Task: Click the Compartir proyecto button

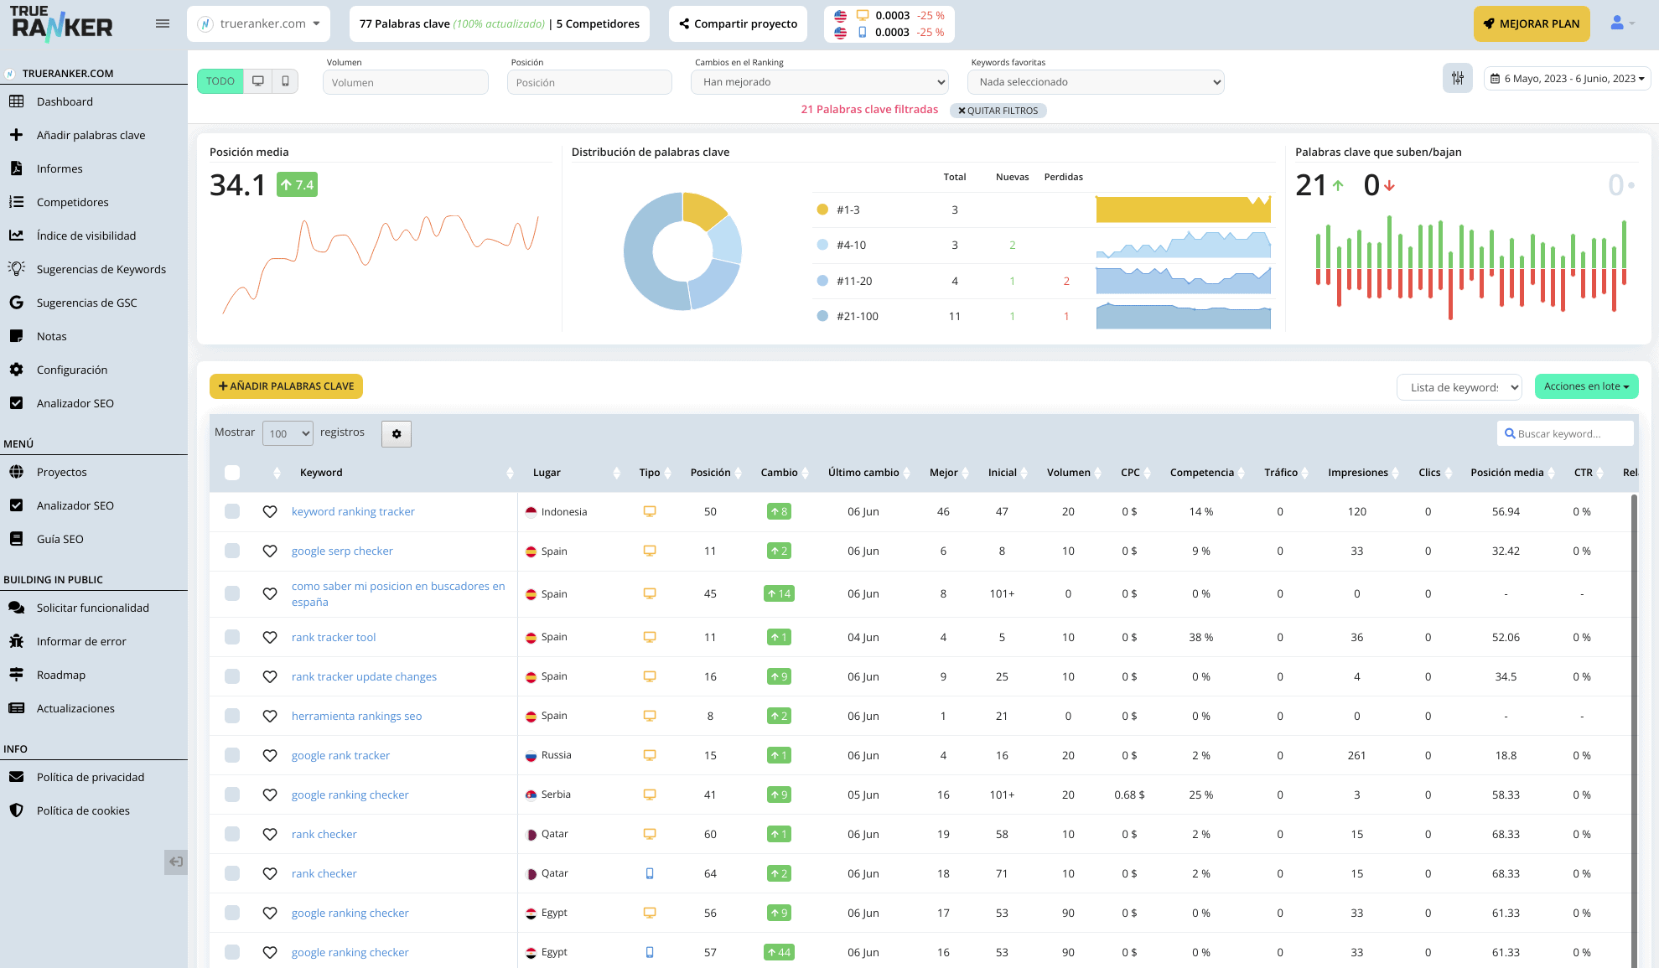Action: click(739, 23)
